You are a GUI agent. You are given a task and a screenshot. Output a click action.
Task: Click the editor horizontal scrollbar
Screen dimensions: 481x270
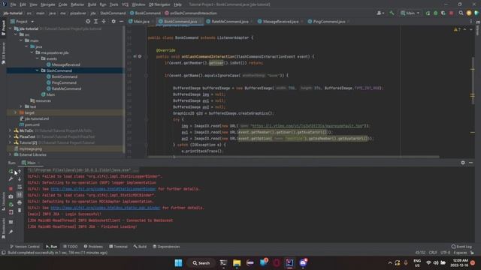tap(293, 157)
